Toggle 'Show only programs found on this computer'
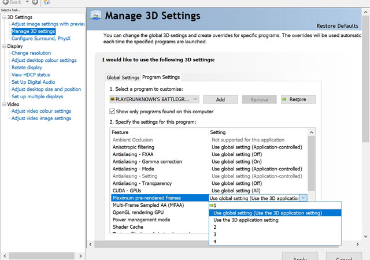The width and height of the screenshot is (370, 260). [112, 112]
